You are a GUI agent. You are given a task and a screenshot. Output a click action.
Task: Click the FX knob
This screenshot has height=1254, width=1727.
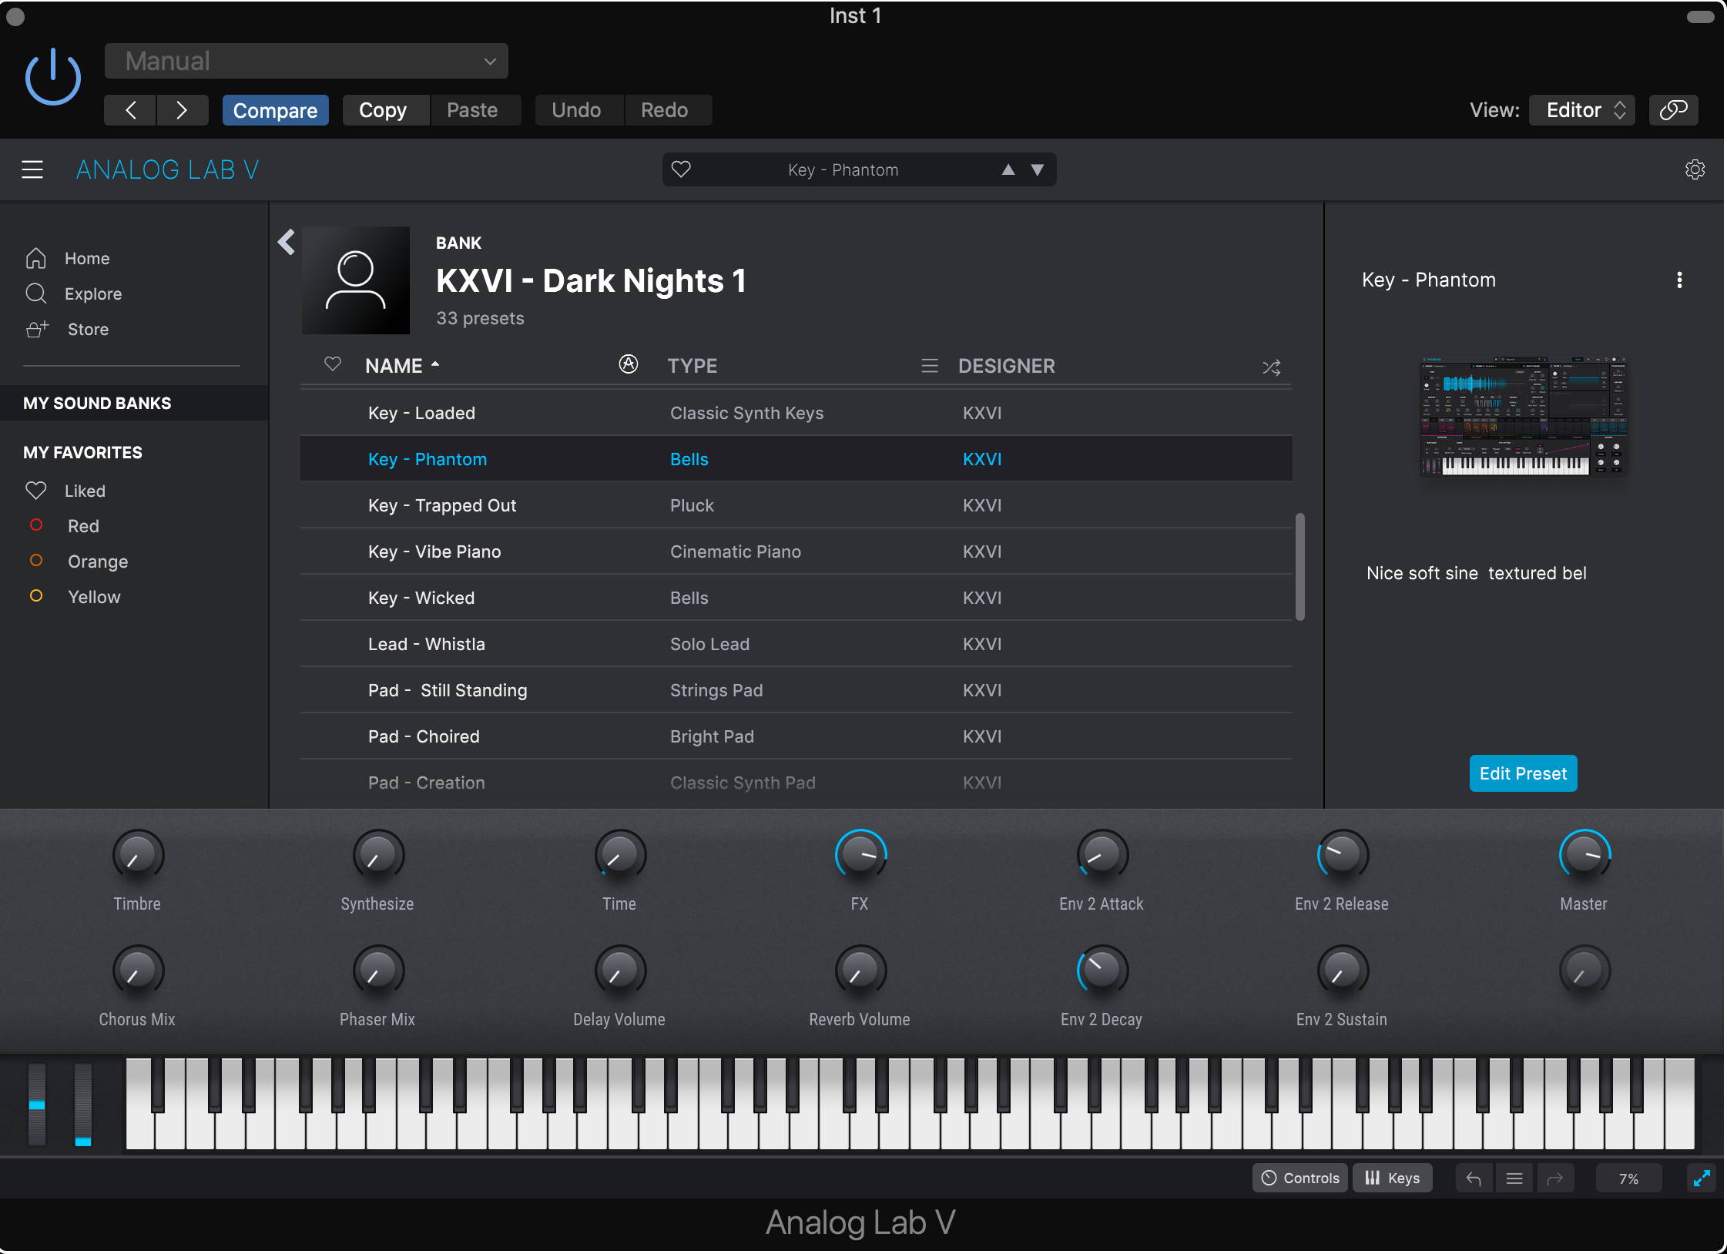click(x=860, y=855)
